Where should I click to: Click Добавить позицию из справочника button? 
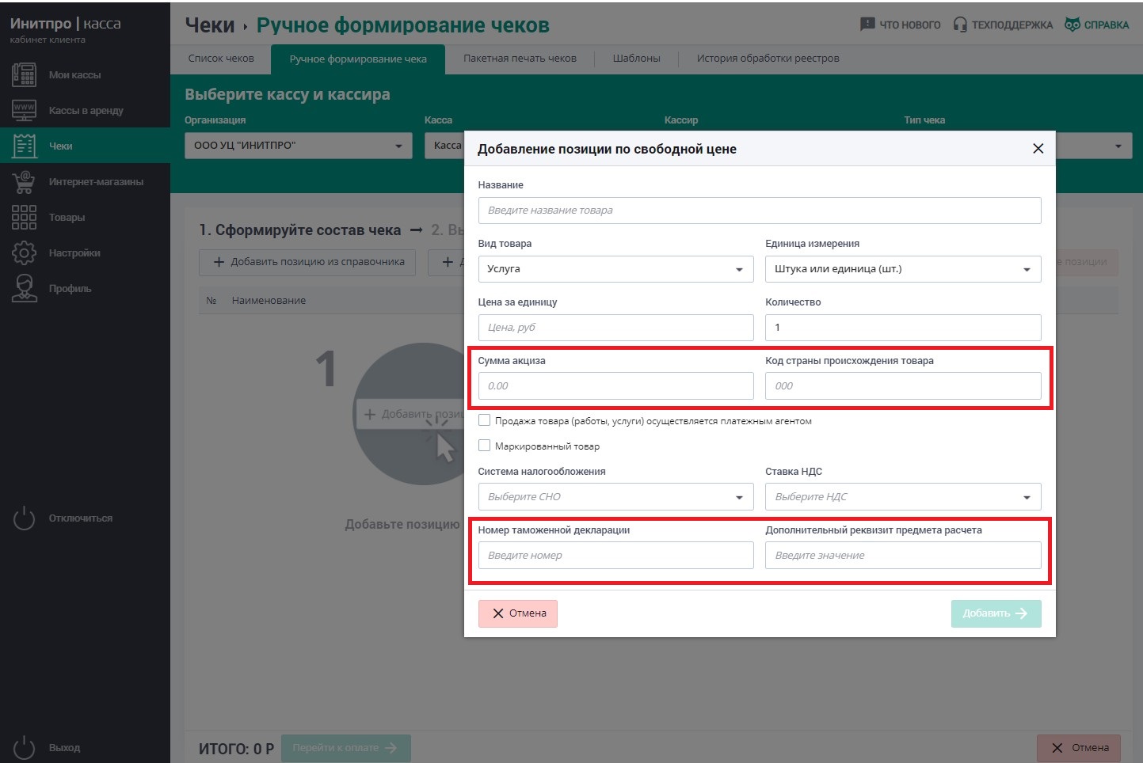[x=307, y=262]
